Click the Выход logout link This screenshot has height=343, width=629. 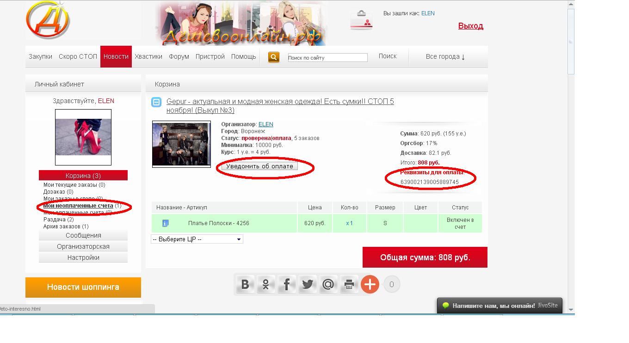(x=471, y=26)
